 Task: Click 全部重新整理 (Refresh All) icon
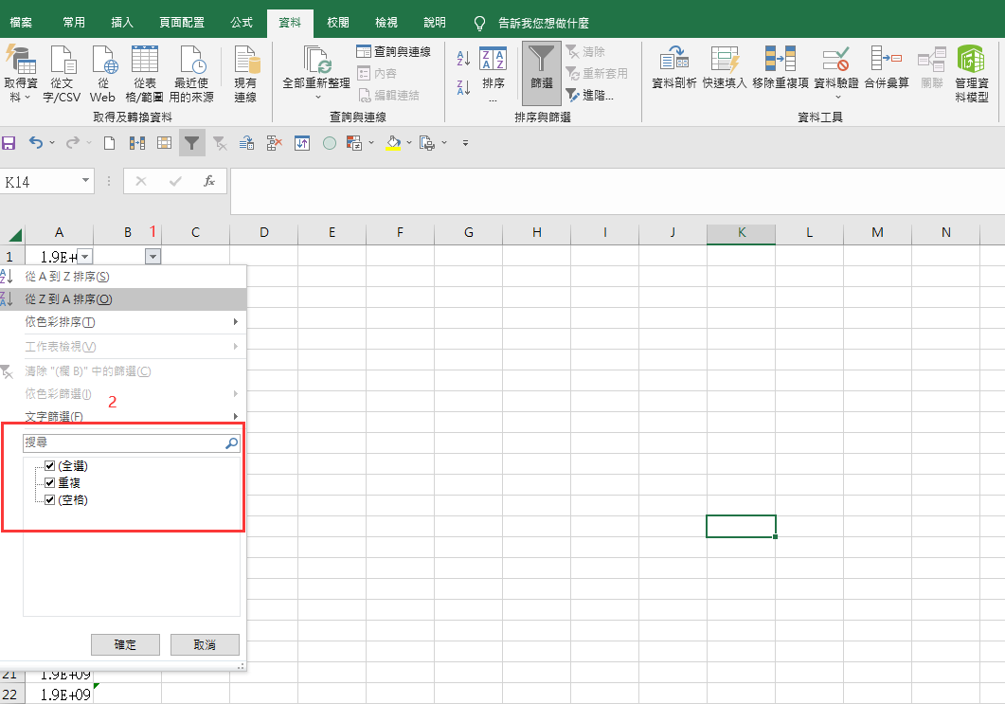[316, 63]
